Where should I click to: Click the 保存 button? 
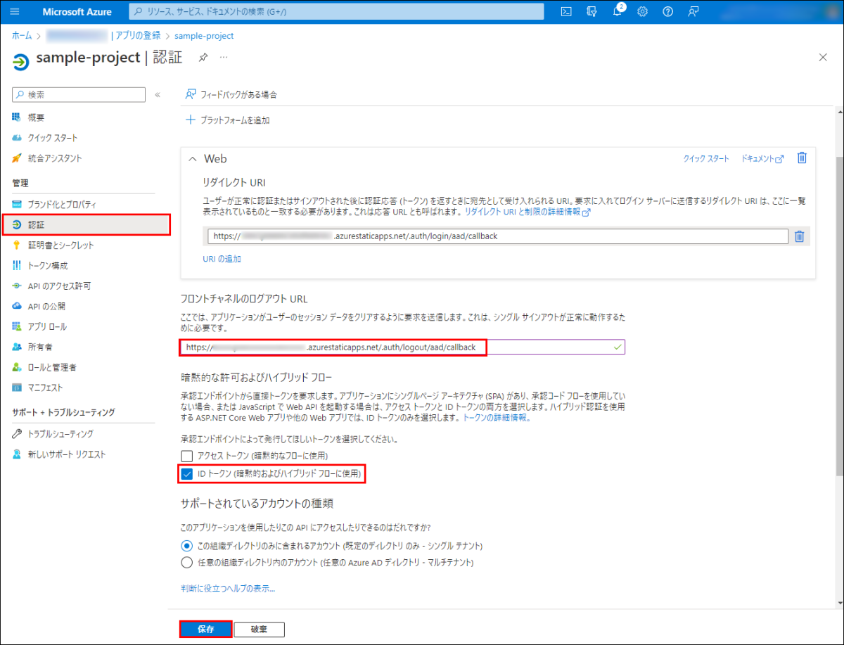(x=205, y=629)
